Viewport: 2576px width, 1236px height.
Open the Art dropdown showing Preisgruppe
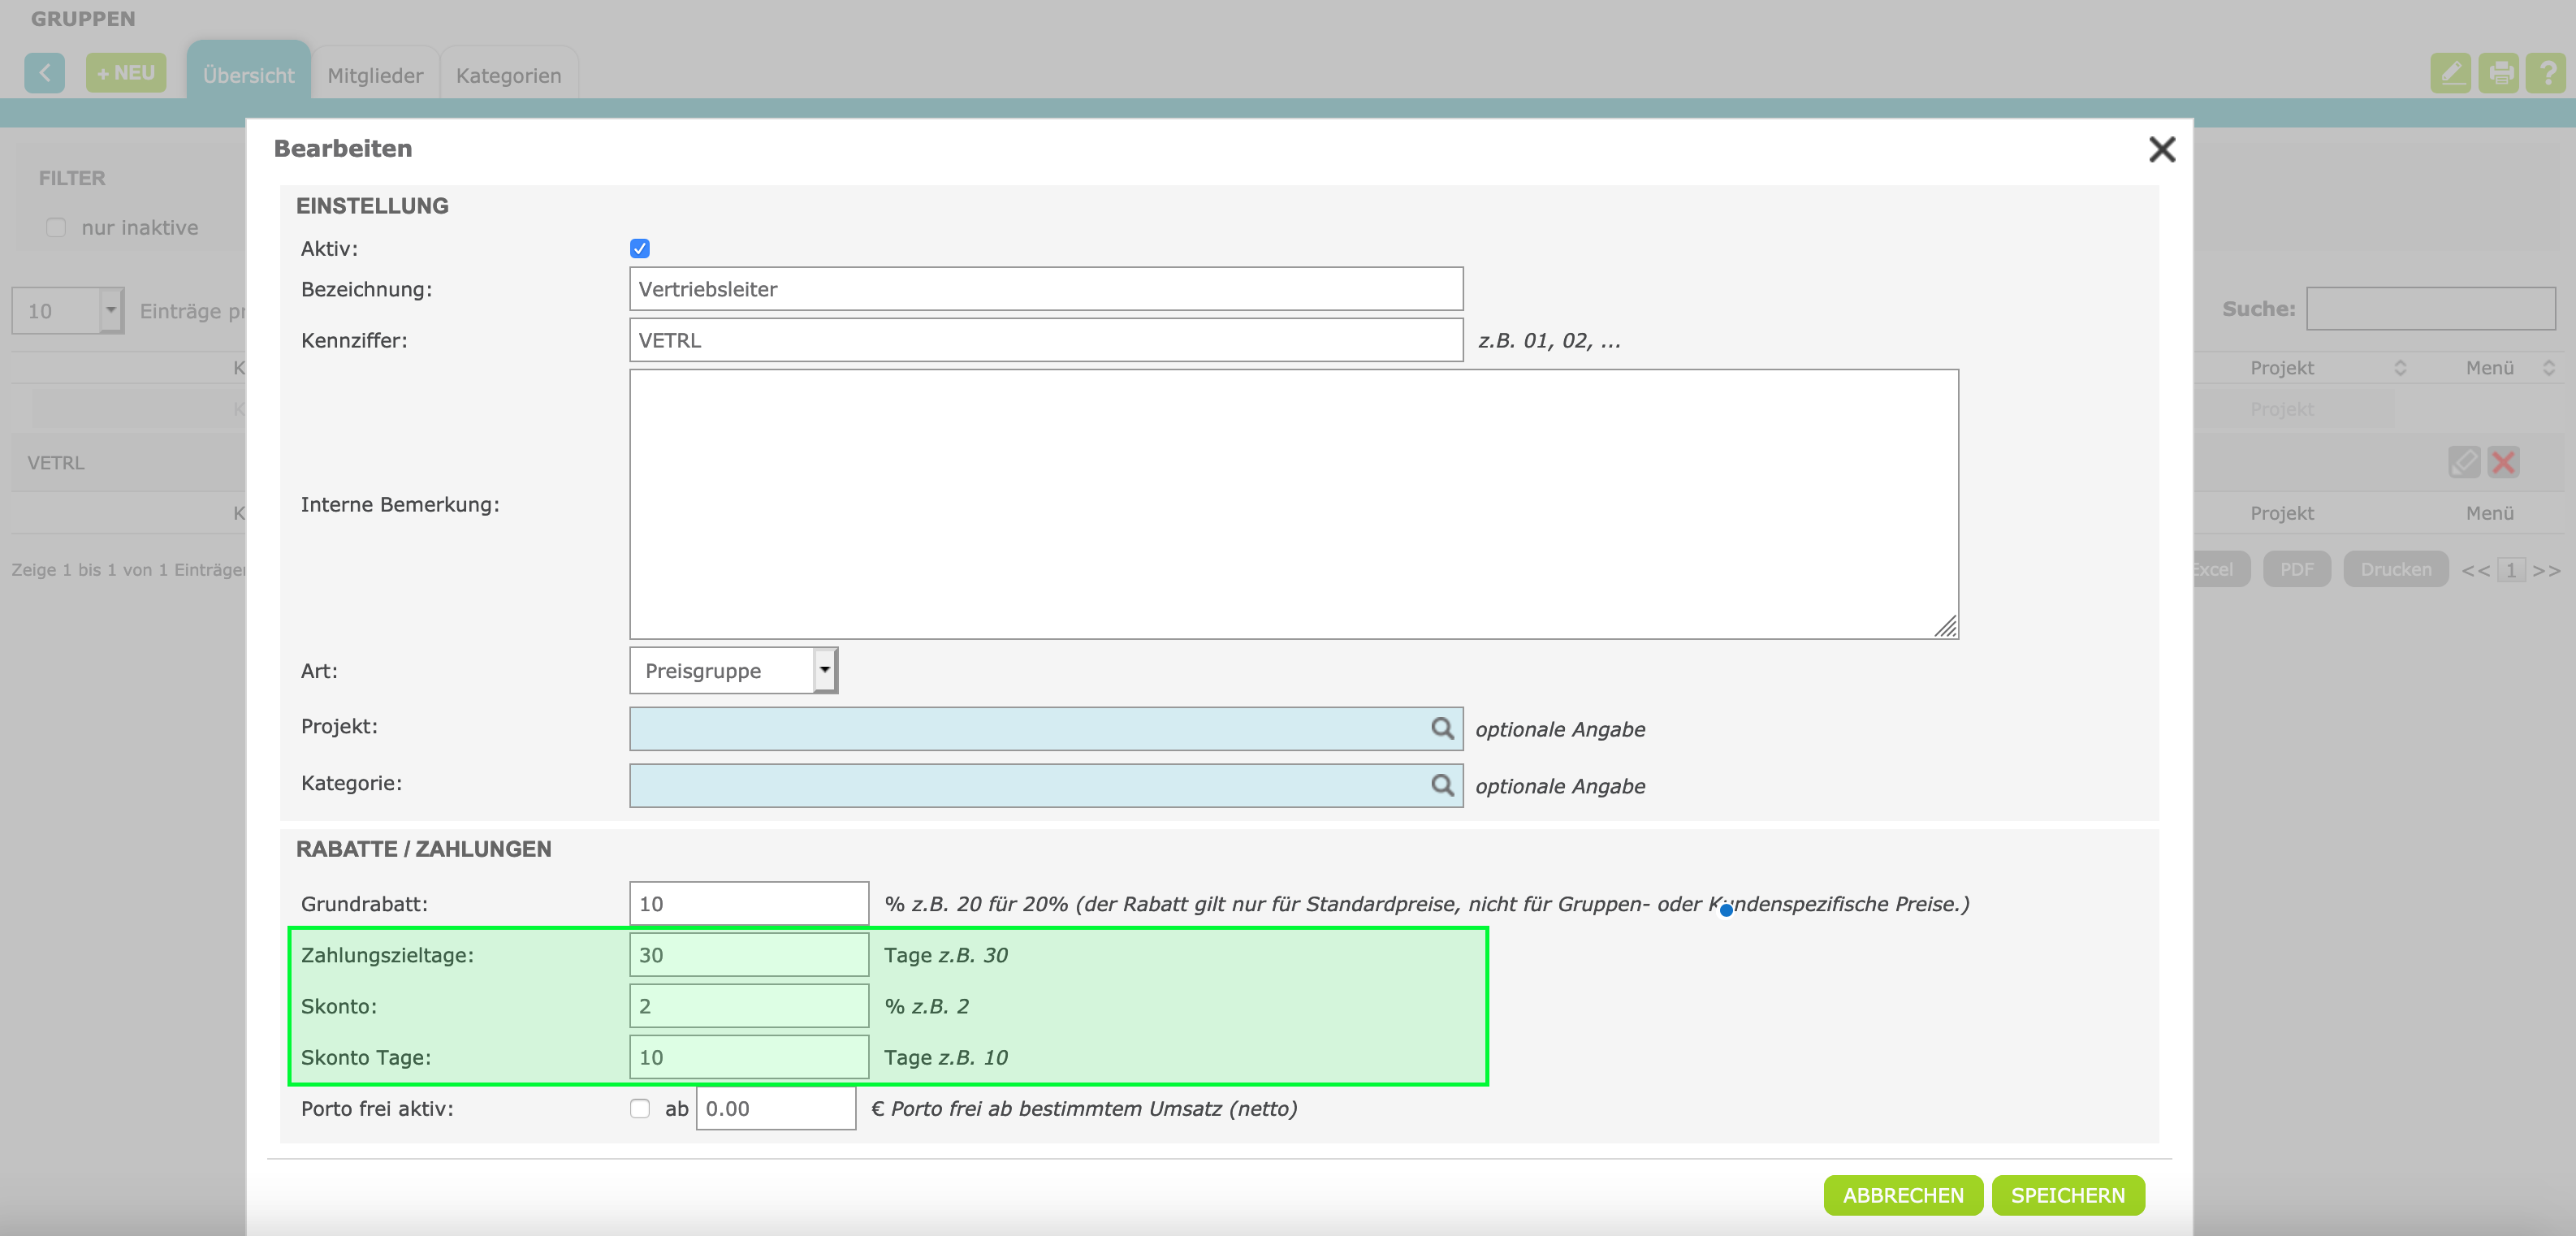click(733, 670)
